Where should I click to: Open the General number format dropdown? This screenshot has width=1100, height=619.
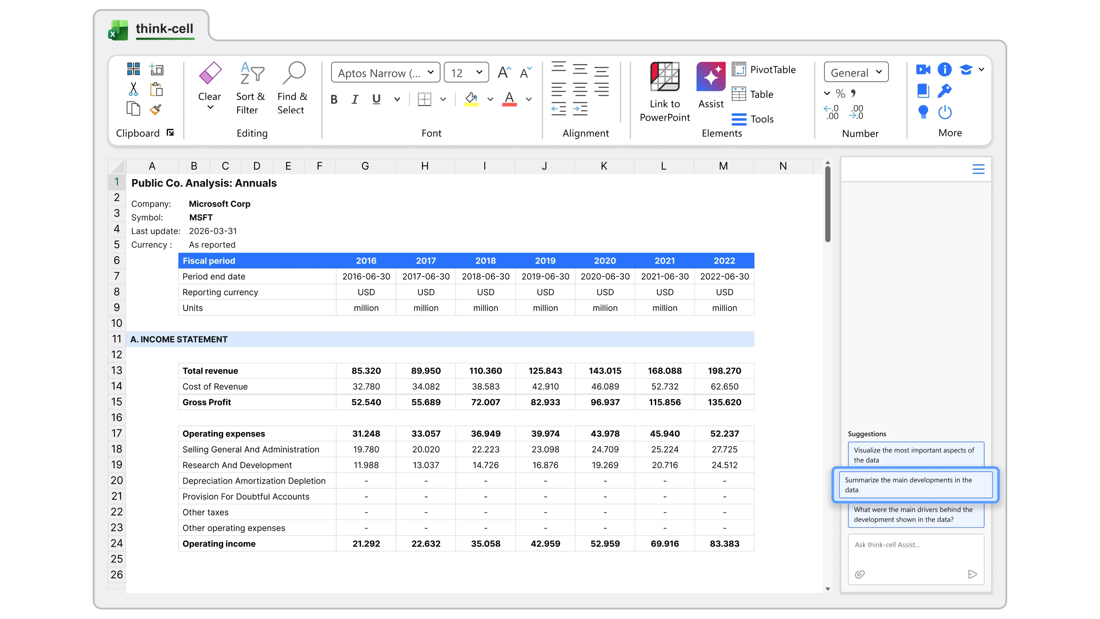(856, 73)
